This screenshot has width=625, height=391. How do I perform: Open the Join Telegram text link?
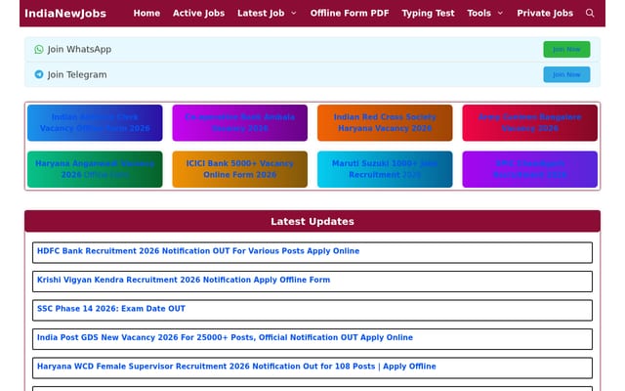coord(77,74)
